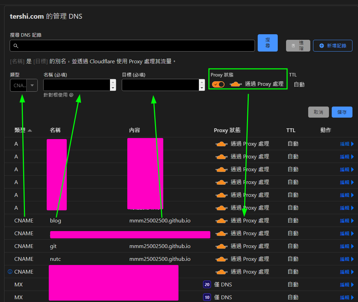Click the blue 搜尋 search button
Image resolution: width=358 pixels, height=302 pixels.
pos(268,43)
